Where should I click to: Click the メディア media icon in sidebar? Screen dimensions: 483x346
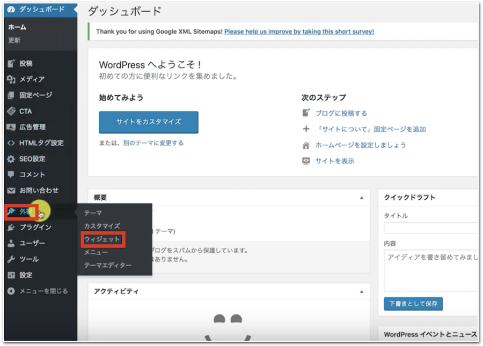click(x=11, y=79)
